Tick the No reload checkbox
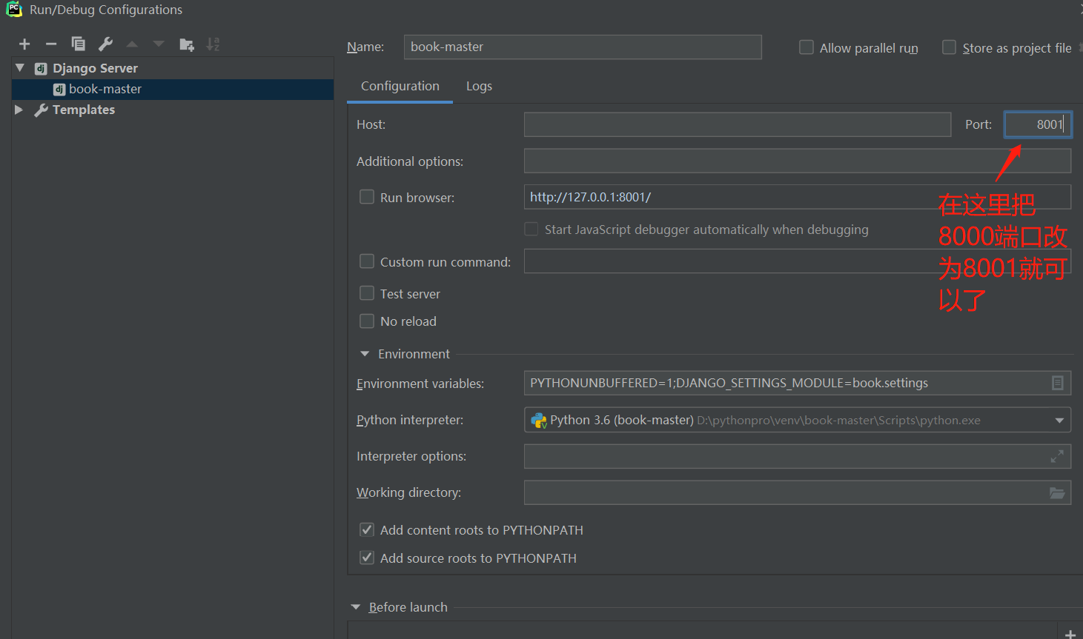Screen dimensions: 1083x639 tap(367, 321)
